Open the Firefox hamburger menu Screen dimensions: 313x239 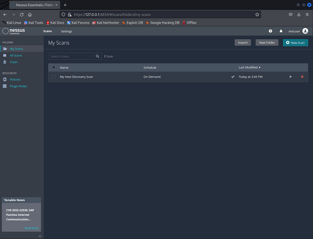307,14
